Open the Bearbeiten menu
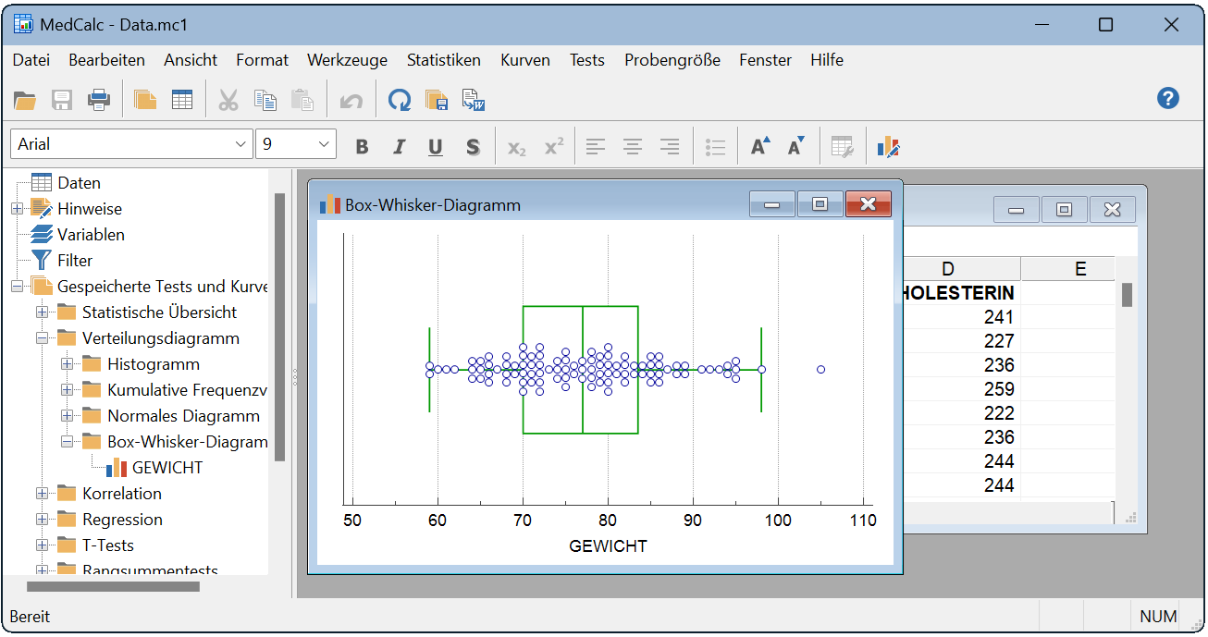The image size is (1208, 637). coord(106,60)
